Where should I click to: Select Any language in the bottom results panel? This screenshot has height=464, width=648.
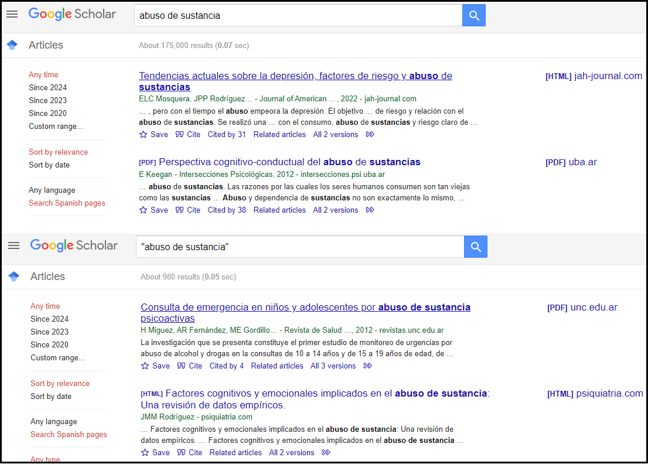pyautogui.click(x=53, y=422)
